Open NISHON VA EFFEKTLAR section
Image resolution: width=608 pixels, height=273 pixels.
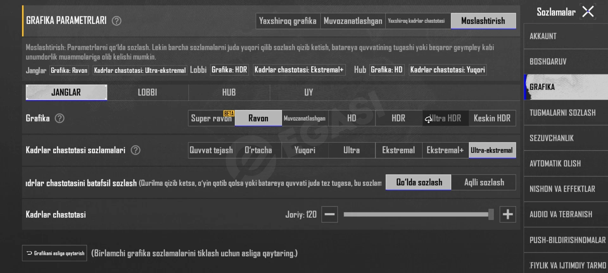[566, 189]
